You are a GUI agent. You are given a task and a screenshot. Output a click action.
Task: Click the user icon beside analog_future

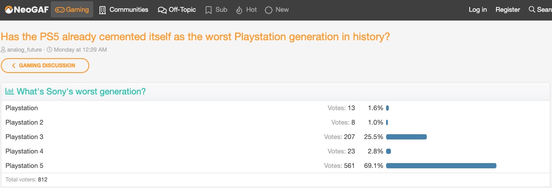point(4,50)
